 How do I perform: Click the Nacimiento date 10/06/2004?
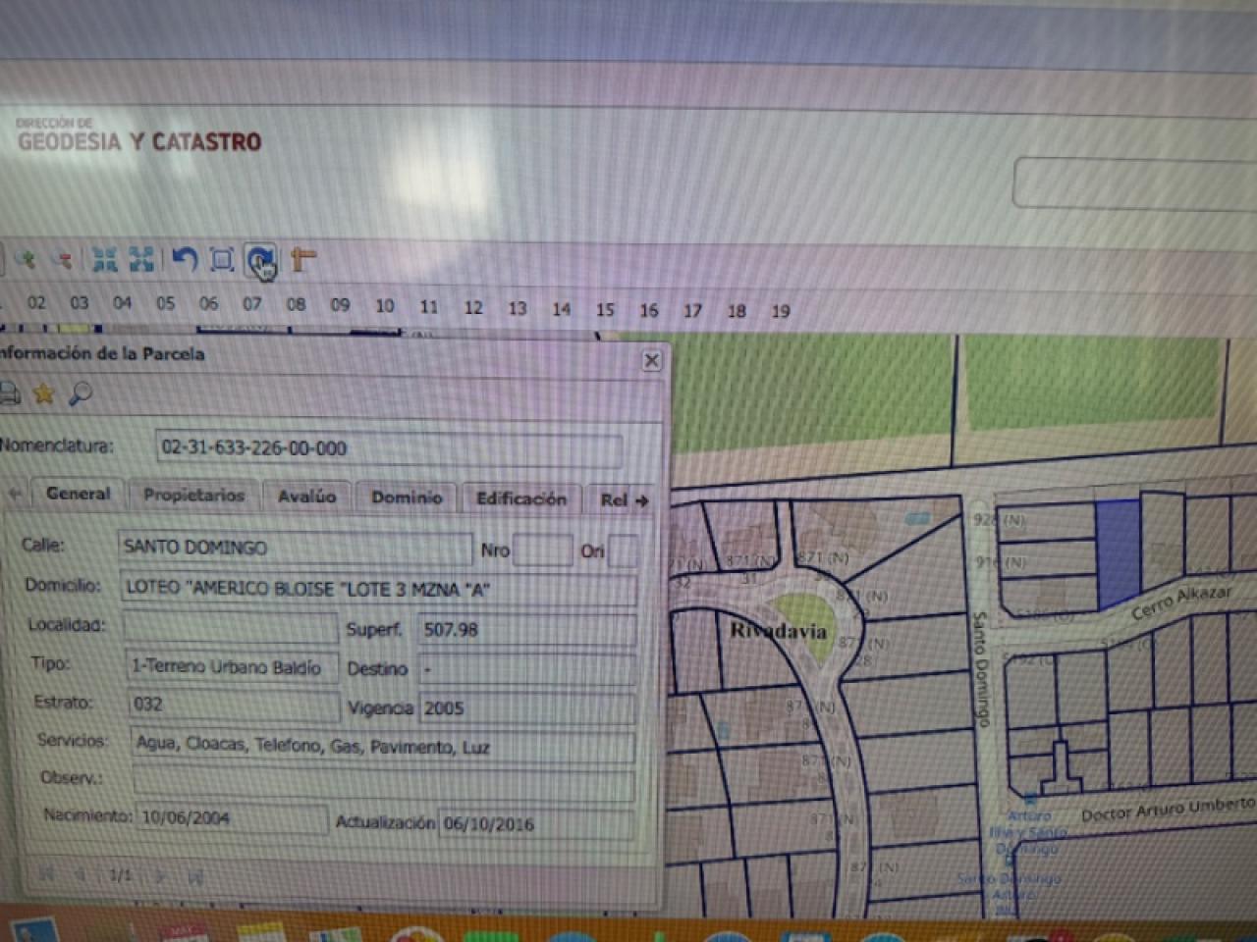click(232, 817)
